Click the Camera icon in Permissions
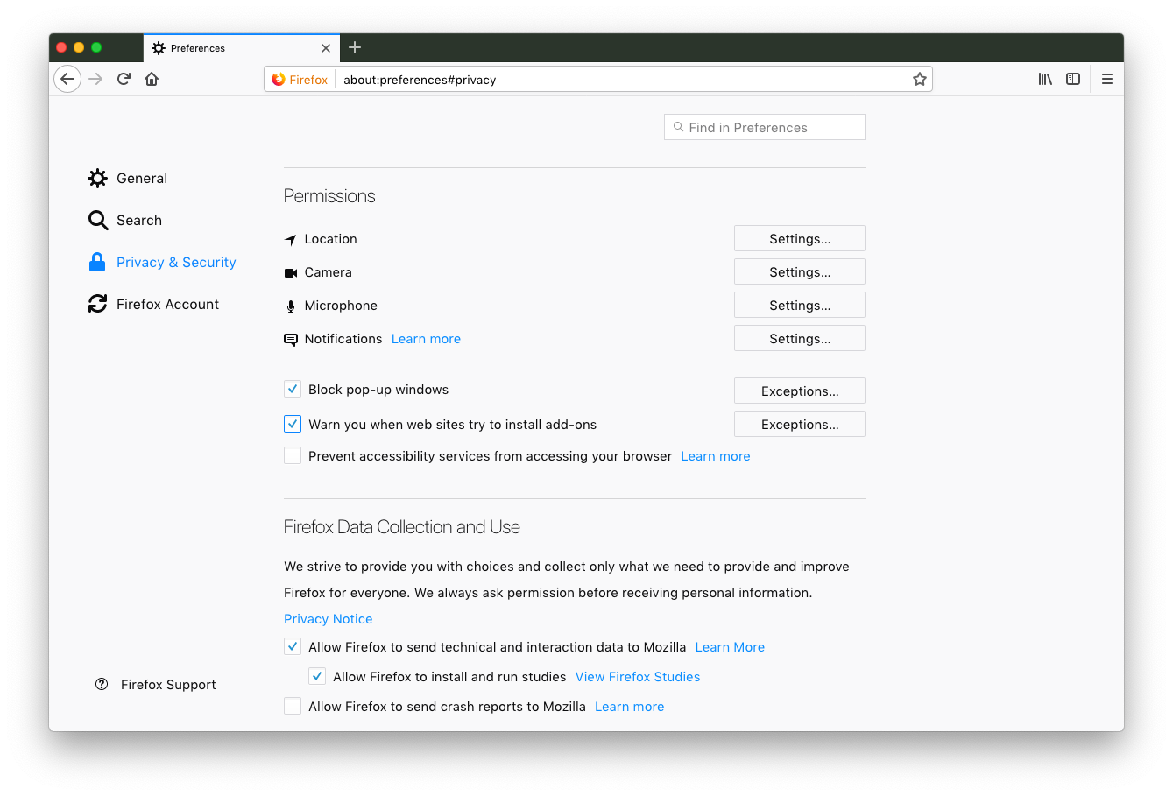 pos(291,273)
